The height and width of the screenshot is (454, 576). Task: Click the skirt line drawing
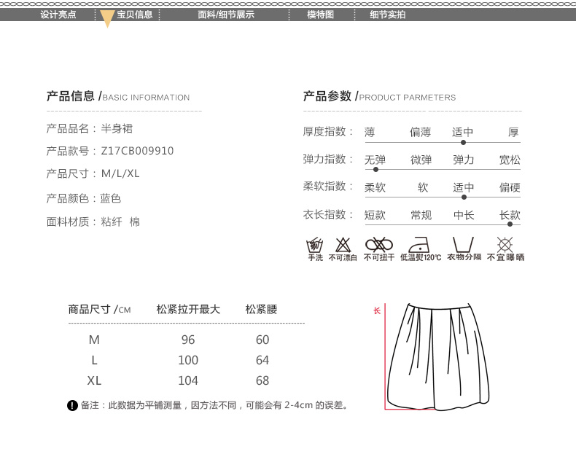[x=438, y=357]
